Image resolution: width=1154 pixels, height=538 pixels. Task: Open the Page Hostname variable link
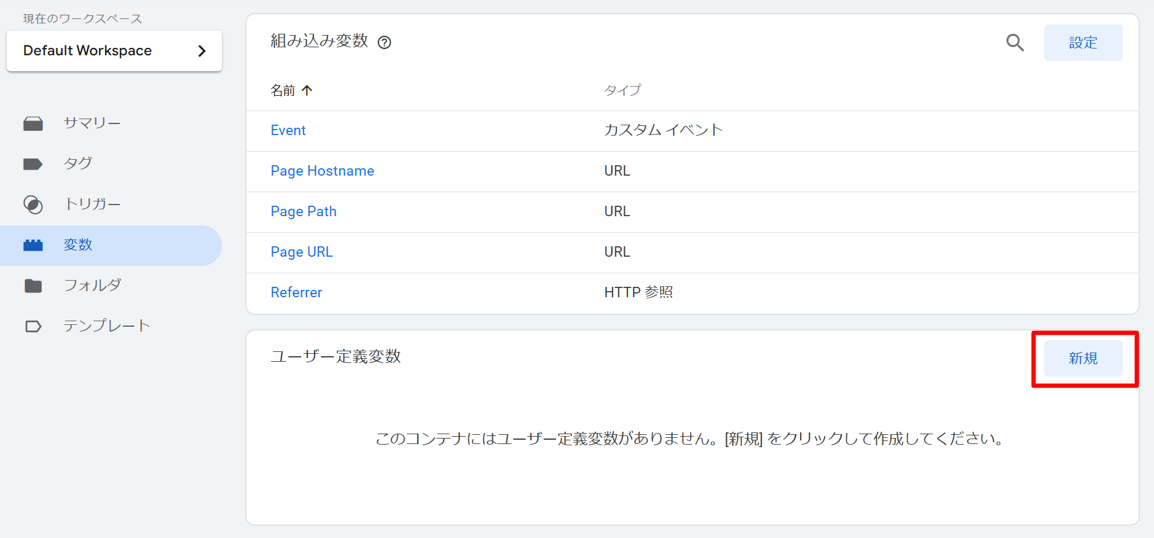pos(322,171)
